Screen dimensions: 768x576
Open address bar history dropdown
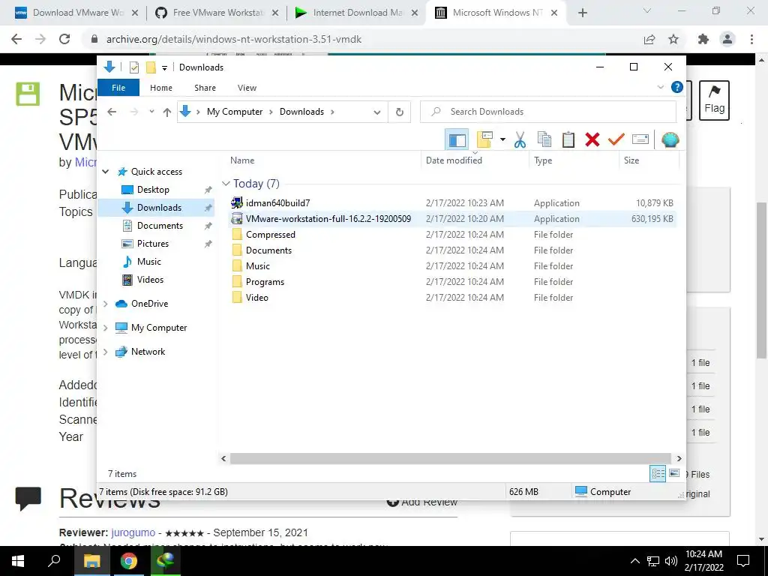click(x=377, y=112)
